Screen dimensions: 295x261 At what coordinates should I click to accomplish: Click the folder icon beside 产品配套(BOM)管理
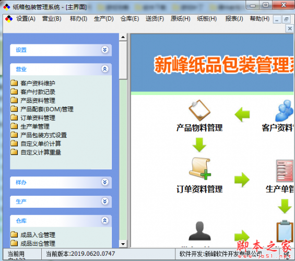[14, 109]
